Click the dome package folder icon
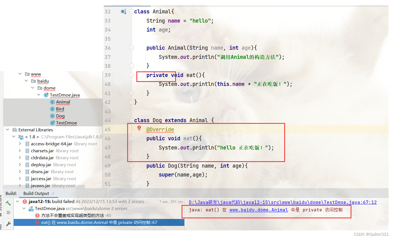The width and height of the screenshot is (393, 239). click(40, 88)
